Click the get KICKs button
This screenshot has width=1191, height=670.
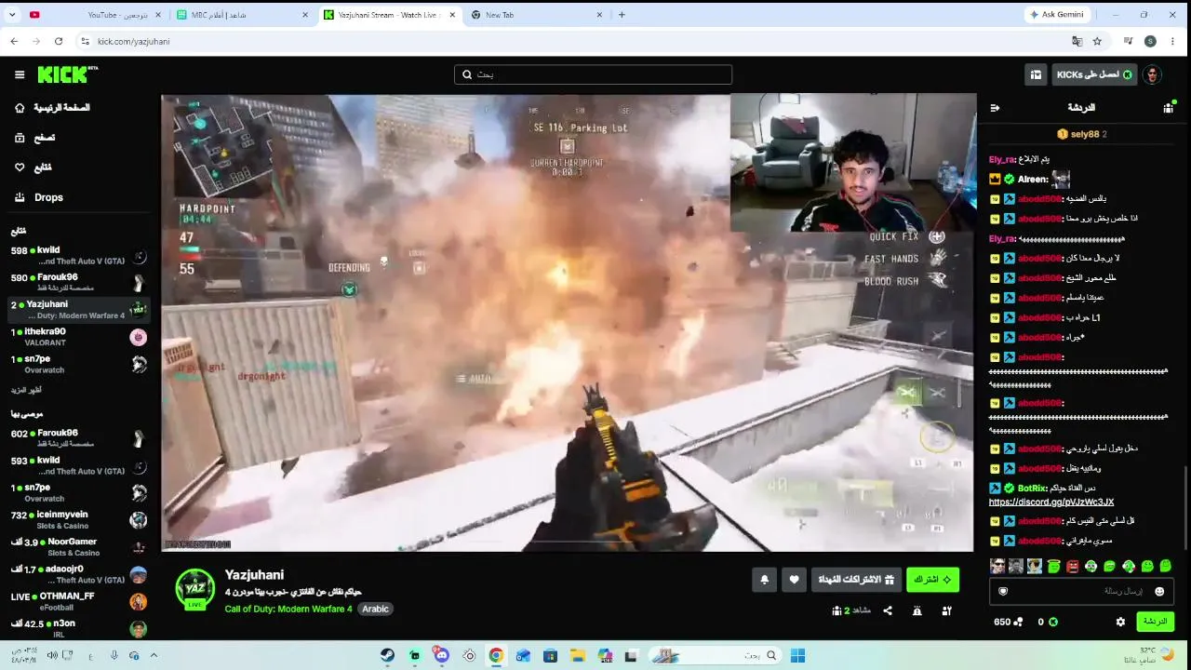[x=1094, y=74]
